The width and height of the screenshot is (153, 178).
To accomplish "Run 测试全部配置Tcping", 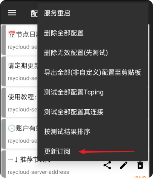I will pos(92,92).
